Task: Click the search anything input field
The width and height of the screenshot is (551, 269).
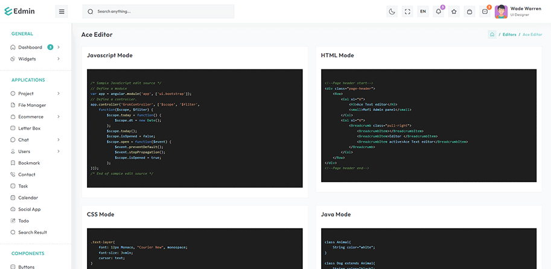Action: (163, 11)
